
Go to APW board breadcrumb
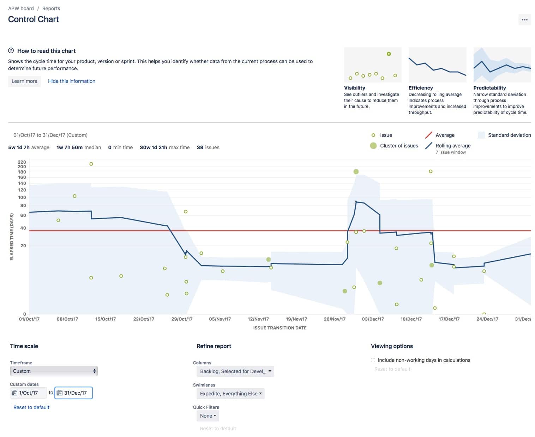coord(21,8)
